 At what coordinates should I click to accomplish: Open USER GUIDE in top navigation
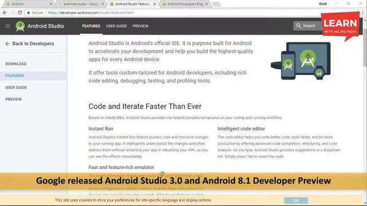pos(116,26)
